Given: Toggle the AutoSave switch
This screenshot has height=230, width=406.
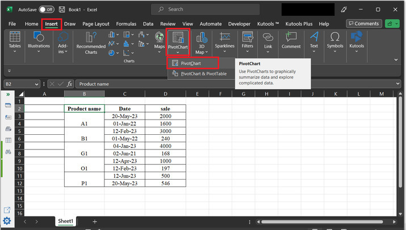Looking at the screenshot, I should 46,9.
